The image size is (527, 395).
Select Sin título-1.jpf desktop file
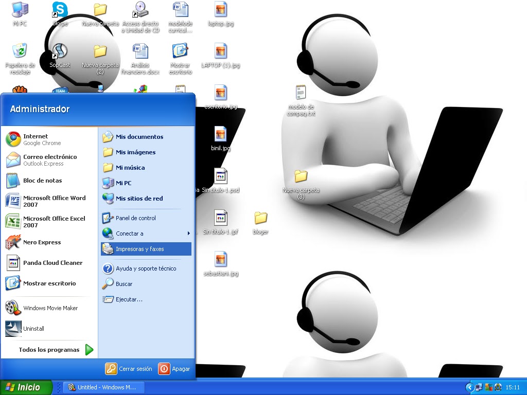(220, 222)
